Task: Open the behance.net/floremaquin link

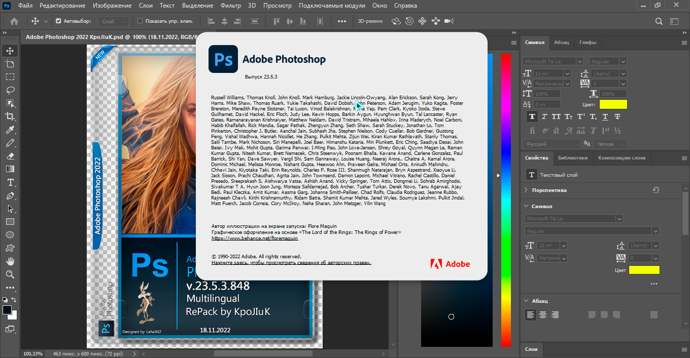Action: click(254, 238)
